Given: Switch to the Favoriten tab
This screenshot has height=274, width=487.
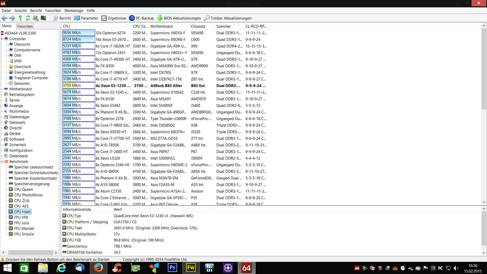Looking at the screenshot, I should click(x=25, y=26).
